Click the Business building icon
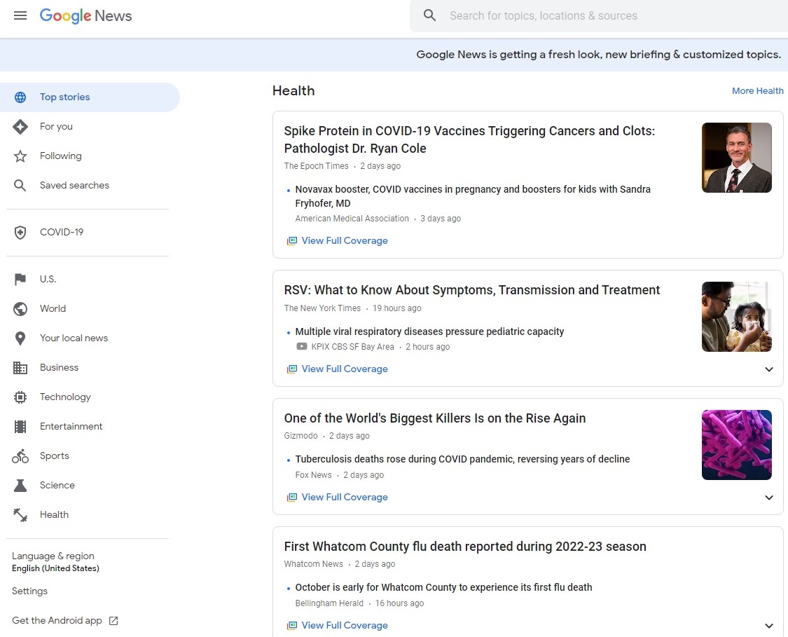 click(x=20, y=368)
